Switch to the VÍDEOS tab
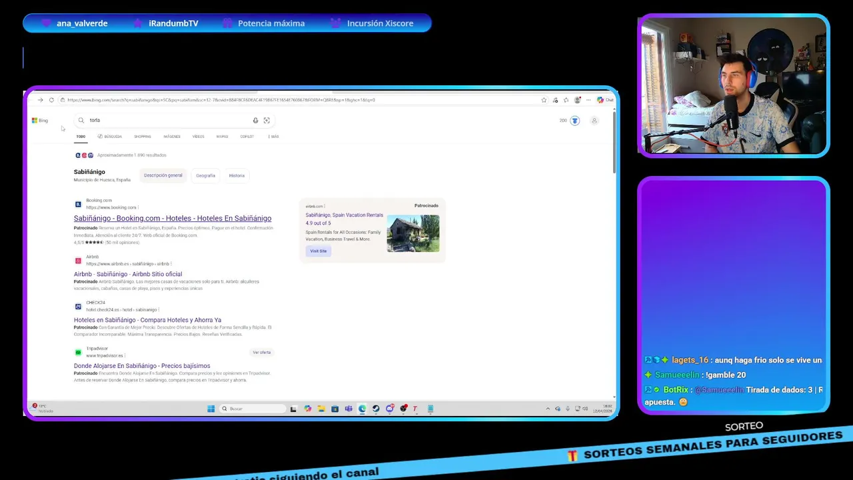The width and height of the screenshot is (853, 480). pyautogui.click(x=199, y=137)
